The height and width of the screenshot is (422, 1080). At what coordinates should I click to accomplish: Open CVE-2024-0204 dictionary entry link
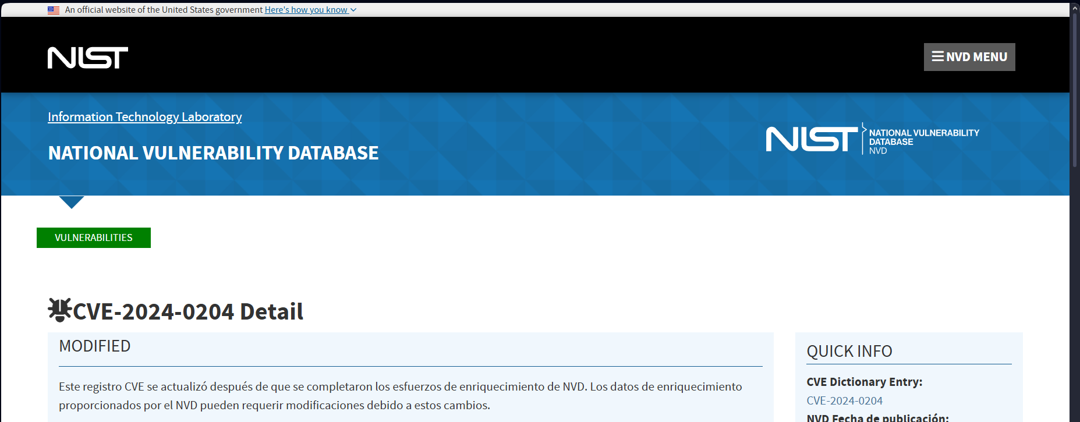(844, 400)
